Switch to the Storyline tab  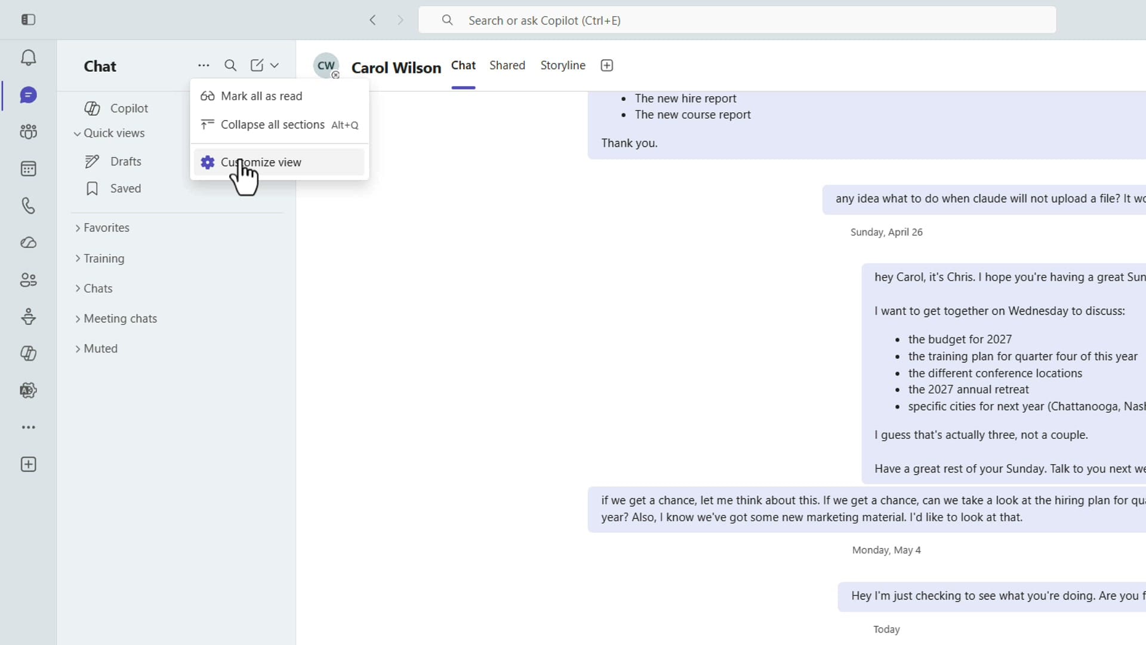tap(563, 66)
